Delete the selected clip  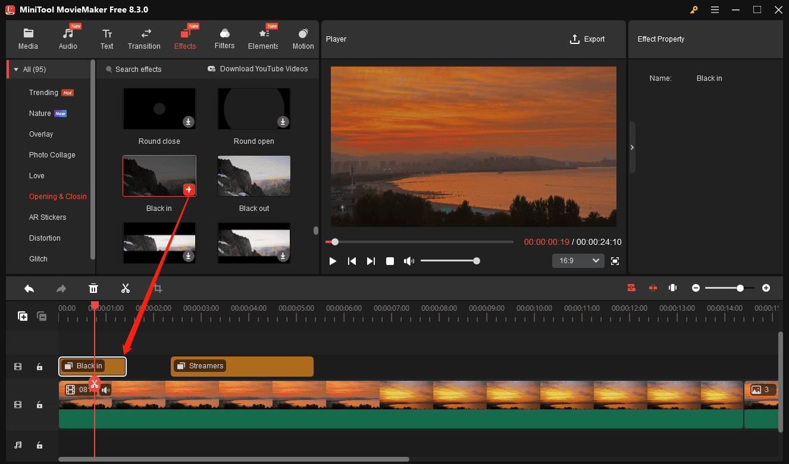pos(93,288)
